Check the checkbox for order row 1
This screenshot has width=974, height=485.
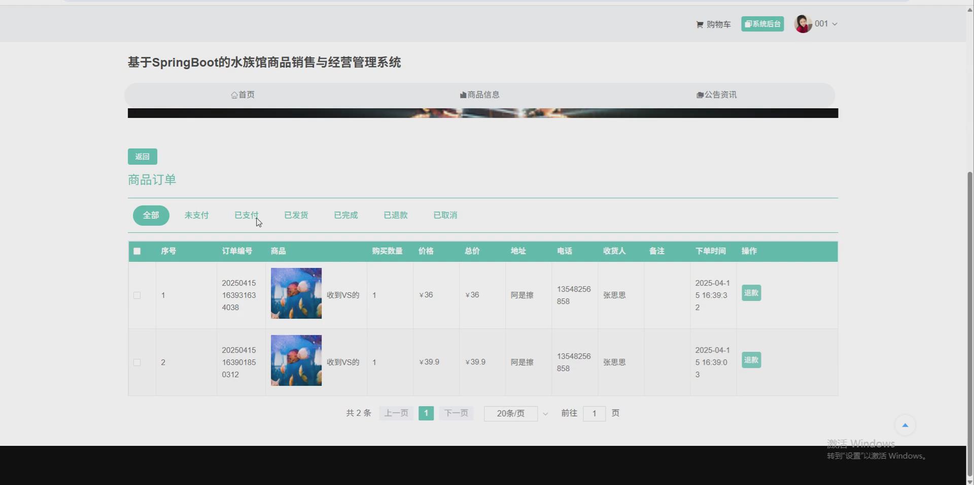pyautogui.click(x=137, y=295)
